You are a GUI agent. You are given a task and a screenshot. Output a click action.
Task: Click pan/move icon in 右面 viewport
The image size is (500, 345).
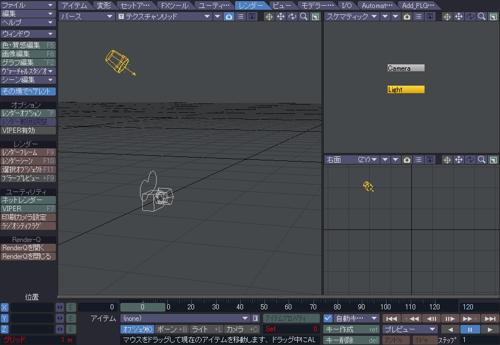tap(459, 160)
